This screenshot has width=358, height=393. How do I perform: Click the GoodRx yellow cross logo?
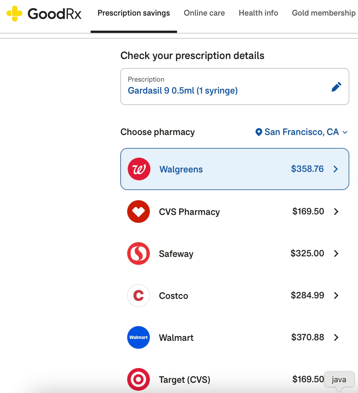(14, 13)
